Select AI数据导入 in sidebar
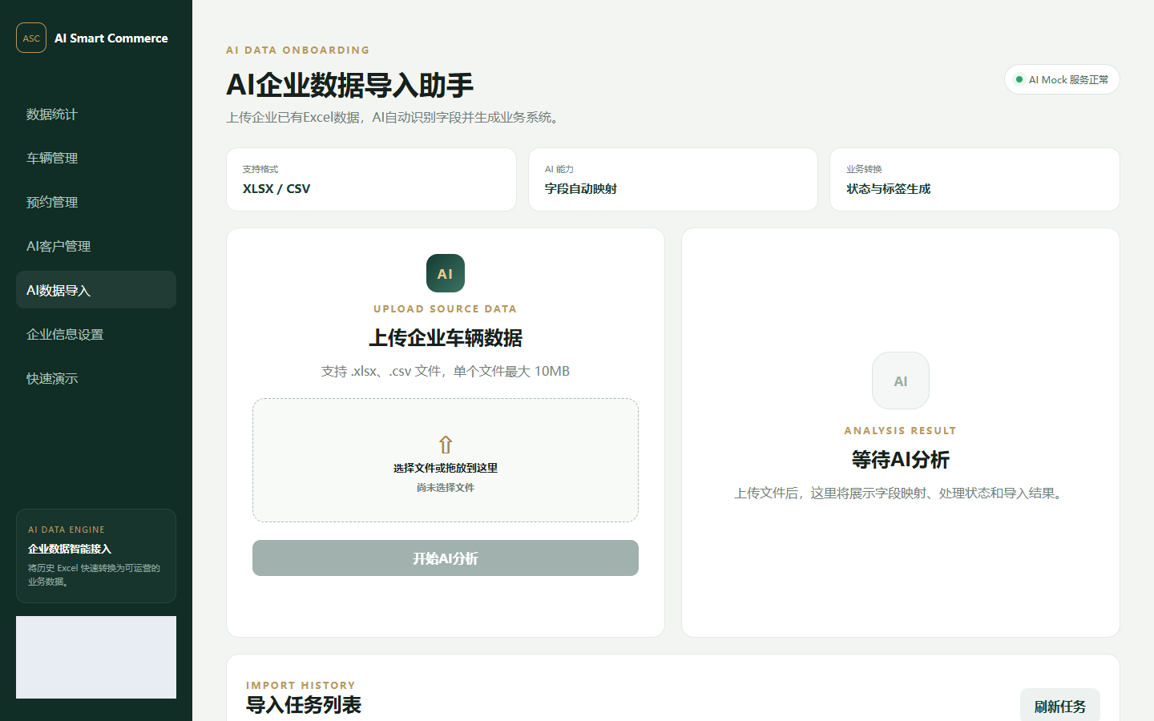1154x721 pixels. pos(96,290)
